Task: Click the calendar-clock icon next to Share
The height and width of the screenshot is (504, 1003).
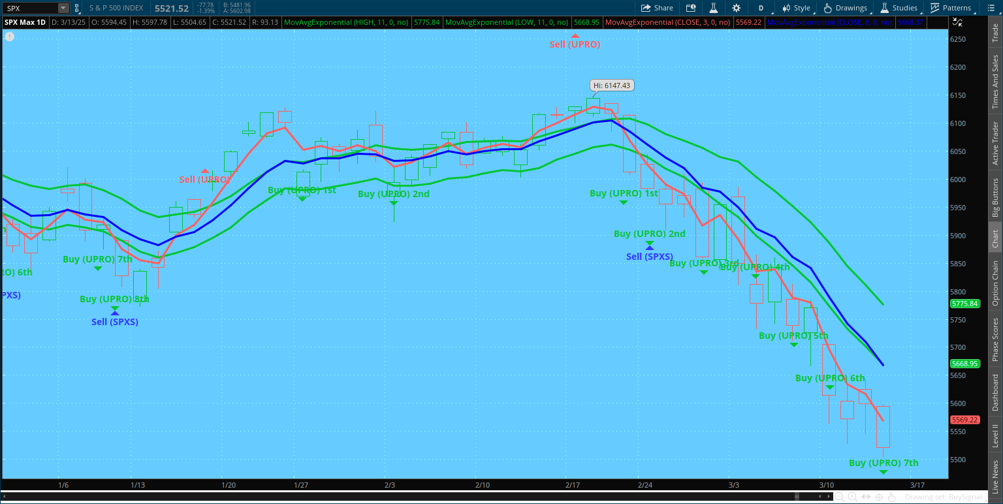Action: pyautogui.click(x=691, y=8)
